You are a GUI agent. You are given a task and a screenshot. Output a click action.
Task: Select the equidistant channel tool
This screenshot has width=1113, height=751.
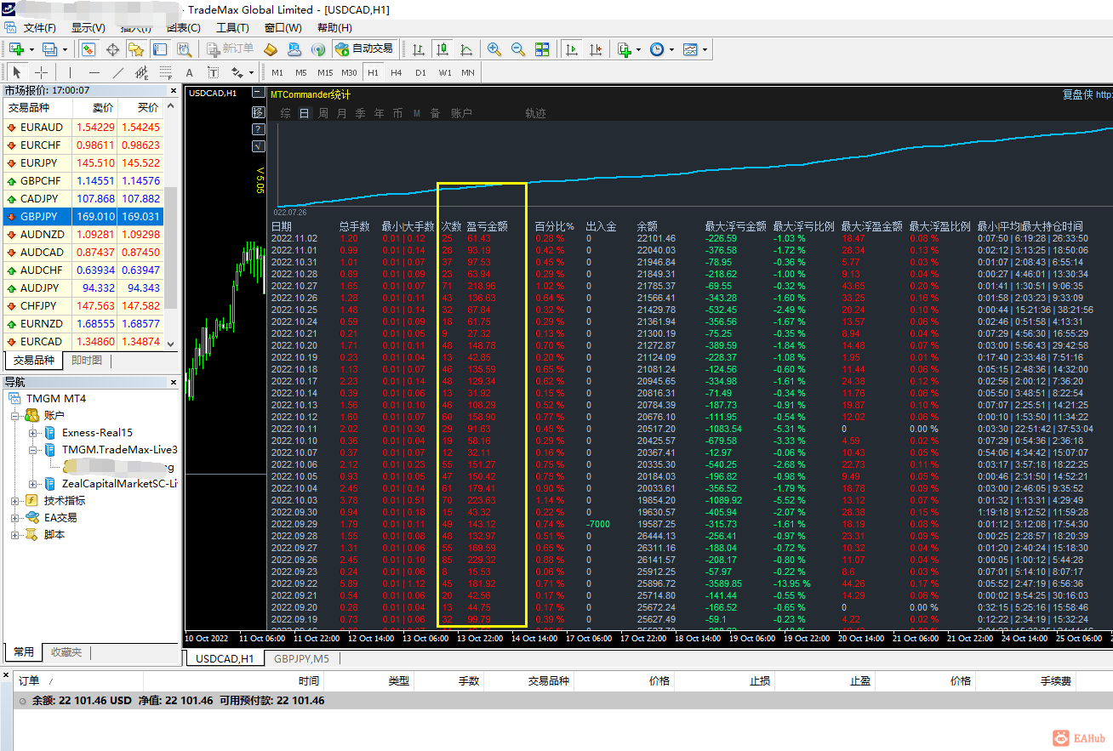(x=142, y=72)
